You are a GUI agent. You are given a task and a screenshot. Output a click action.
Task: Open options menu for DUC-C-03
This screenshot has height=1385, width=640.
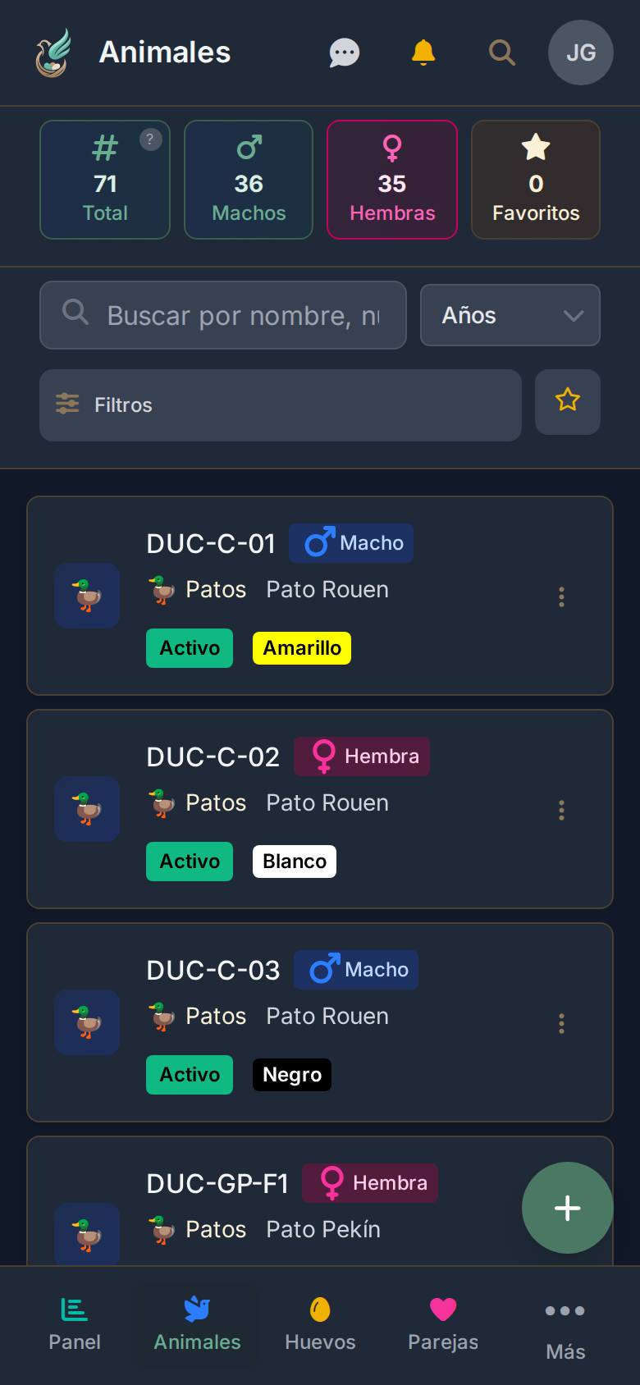561,1023
